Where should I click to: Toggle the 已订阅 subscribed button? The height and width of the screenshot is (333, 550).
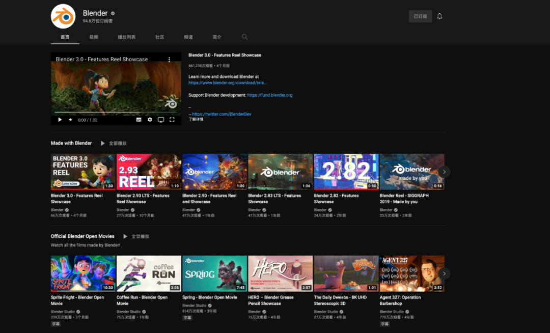coord(420,16)
